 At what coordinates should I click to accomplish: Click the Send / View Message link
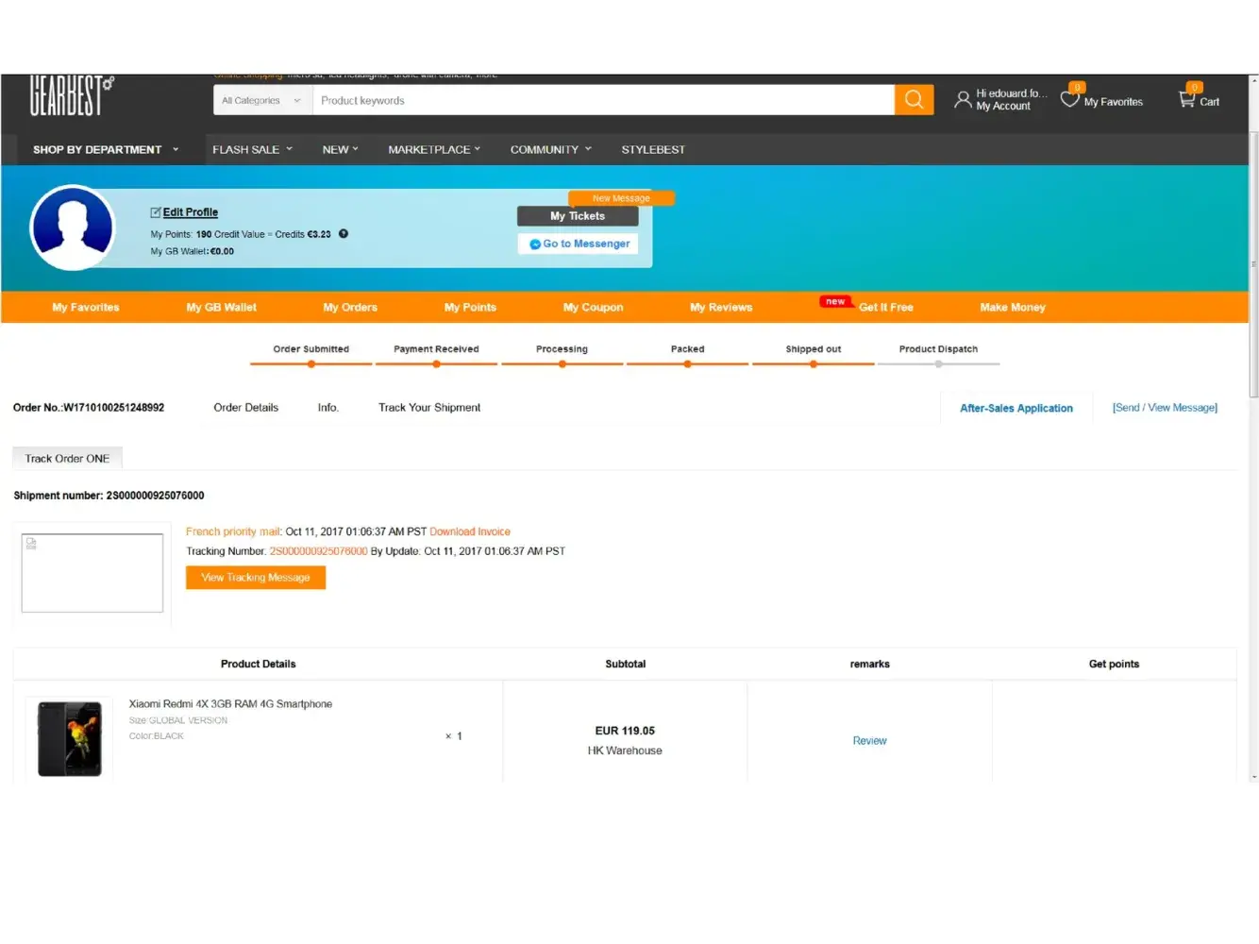pyautogui.click(x=1165, y=408)
